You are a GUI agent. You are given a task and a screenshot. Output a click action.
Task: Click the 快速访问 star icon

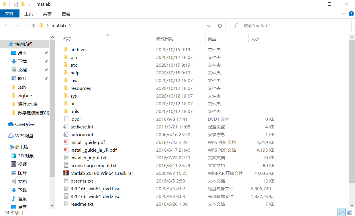point(11,44)
